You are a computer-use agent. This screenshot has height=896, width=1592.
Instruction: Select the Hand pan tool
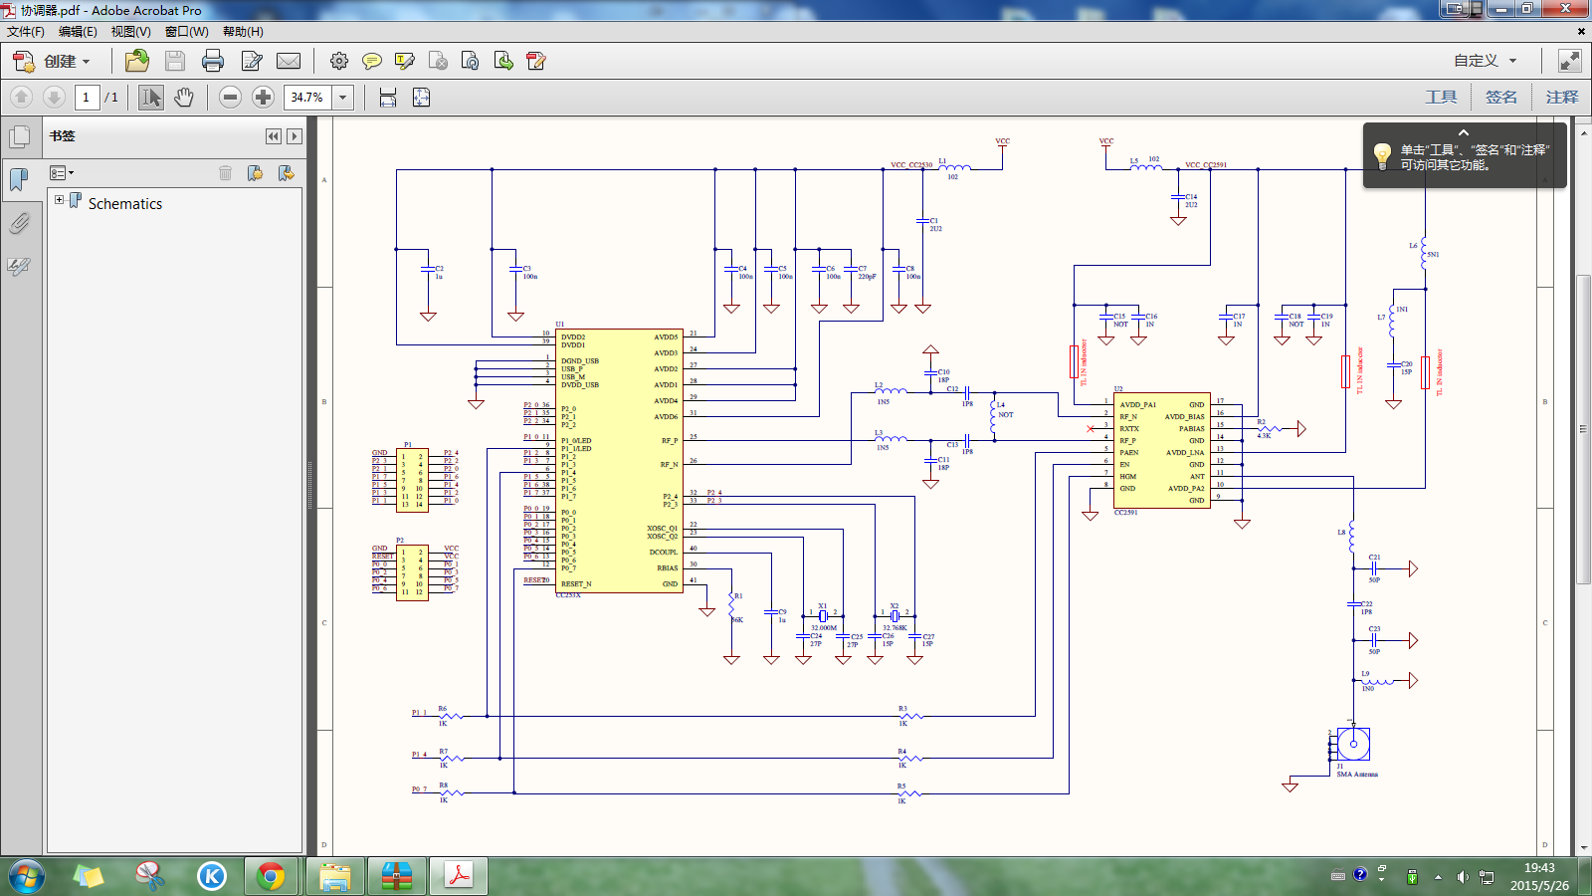coord(184,98)
